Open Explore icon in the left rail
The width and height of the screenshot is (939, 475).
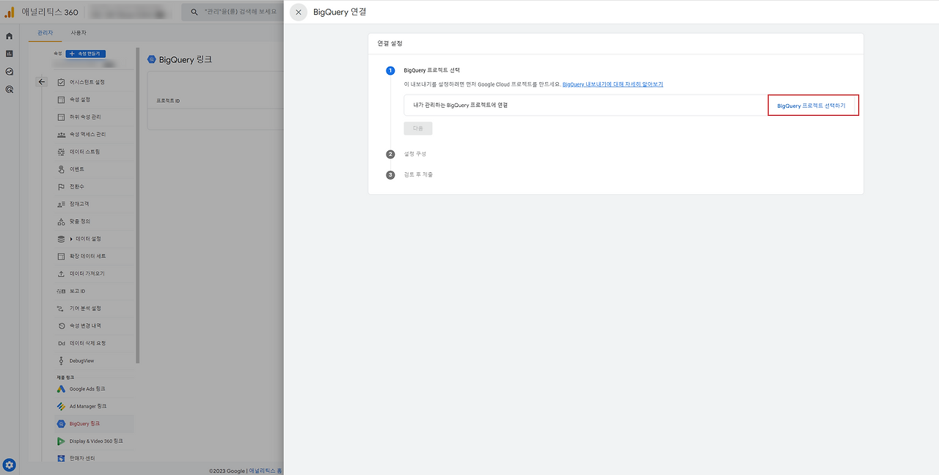[10, 72]
